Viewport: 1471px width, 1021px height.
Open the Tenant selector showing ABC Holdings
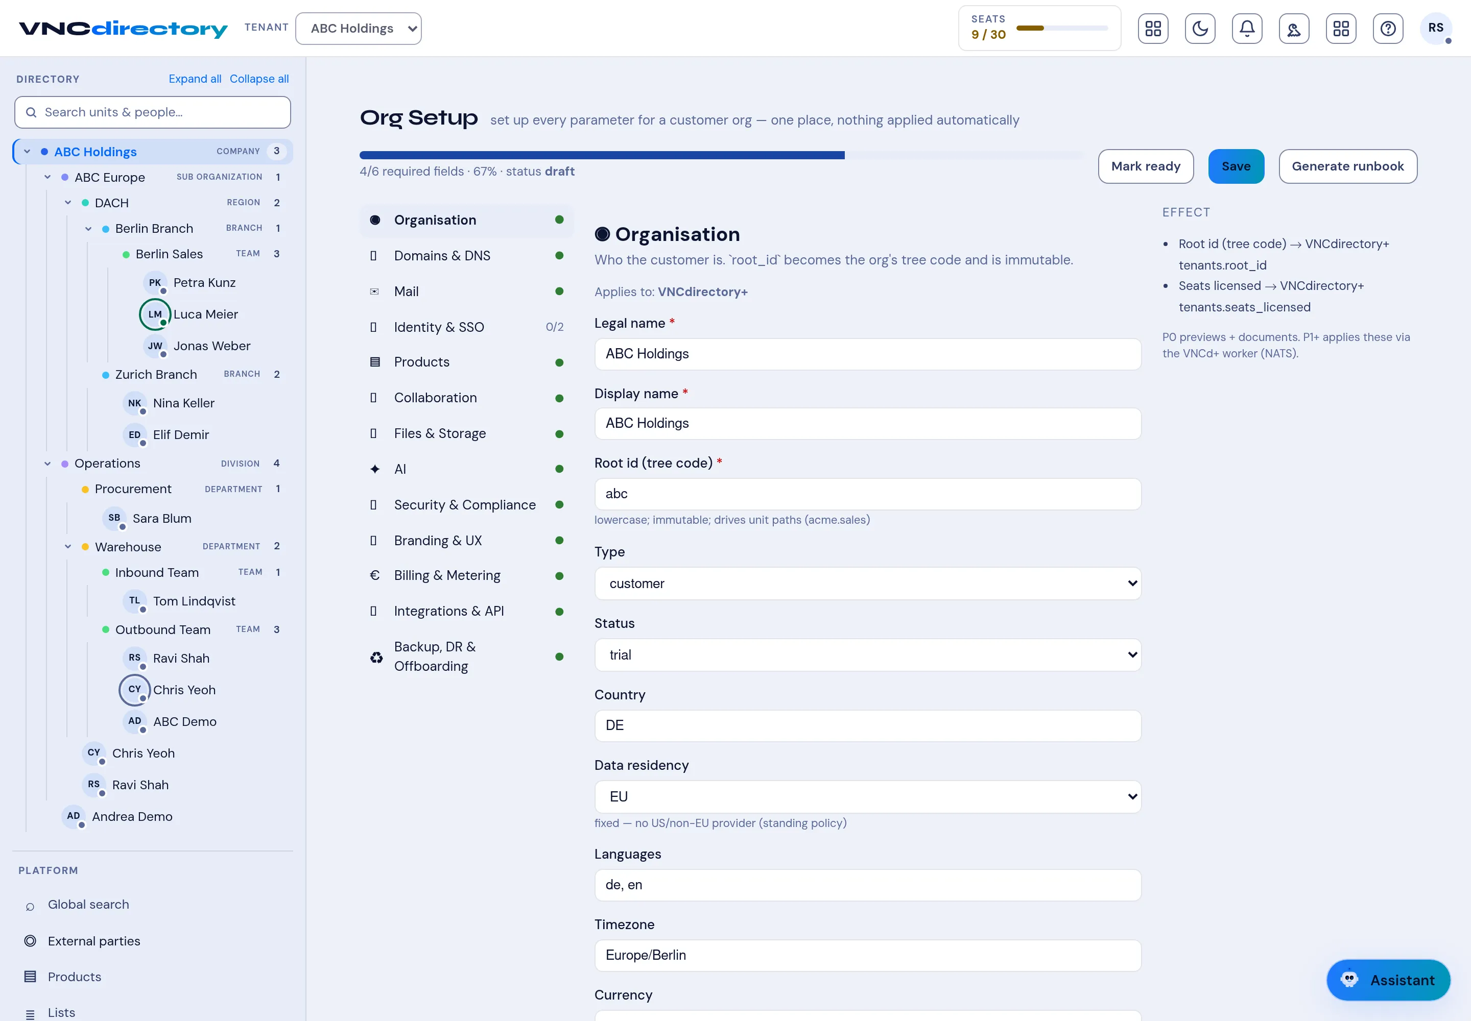(359, 28)
